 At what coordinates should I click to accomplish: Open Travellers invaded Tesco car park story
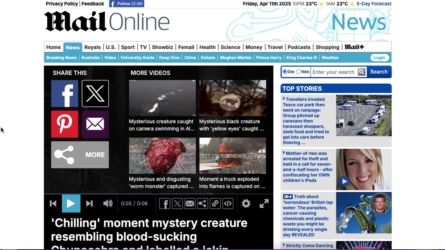click(x=306, y=121)
